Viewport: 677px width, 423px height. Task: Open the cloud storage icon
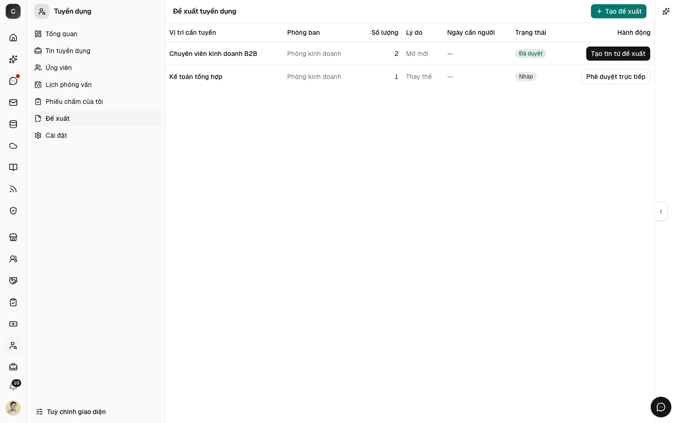click(x=13, y=146)
